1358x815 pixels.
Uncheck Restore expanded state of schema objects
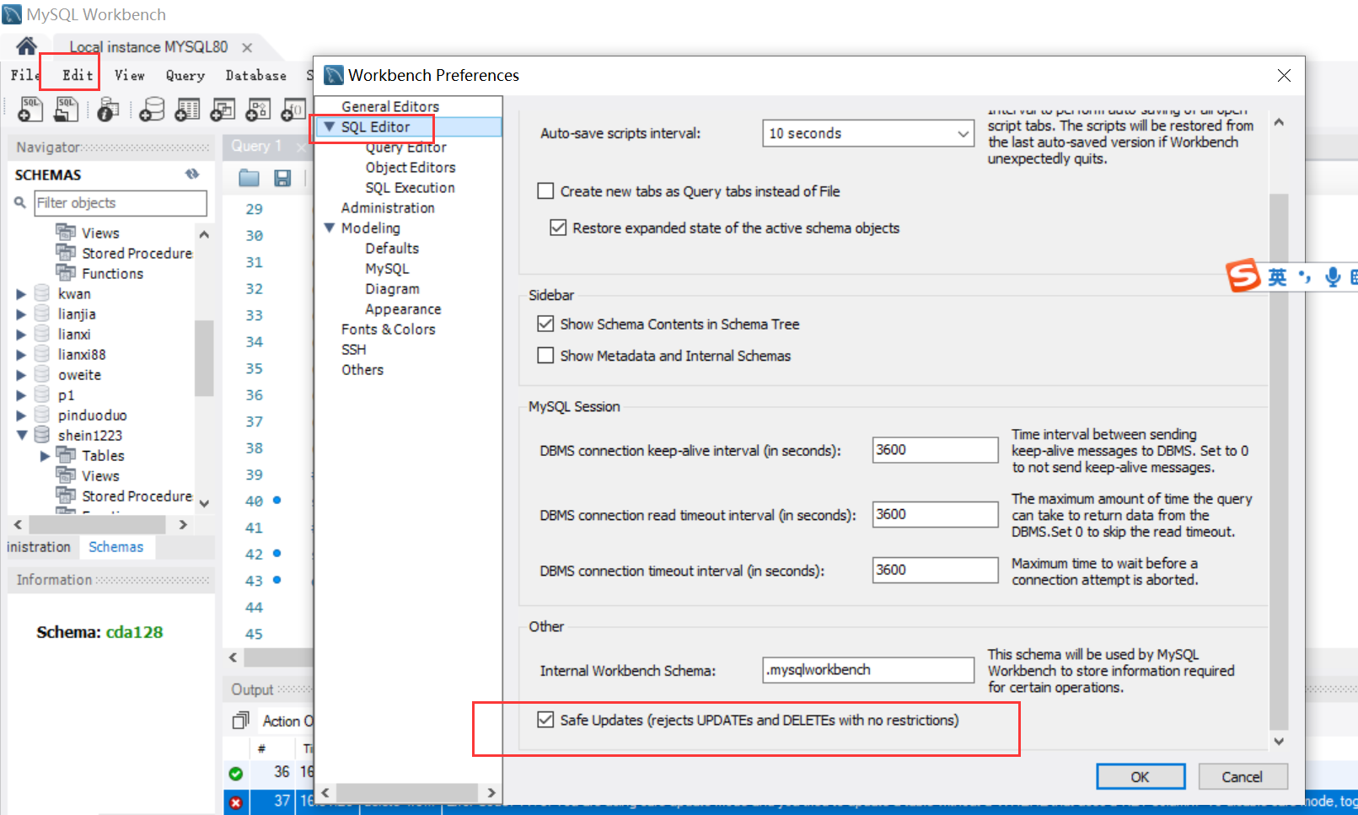coord(557,228)
